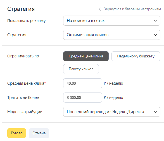Open the 'Оптимизация кликов' strategy dropdown
Viewport: 164px width, 141px height.
coord(112,35)
